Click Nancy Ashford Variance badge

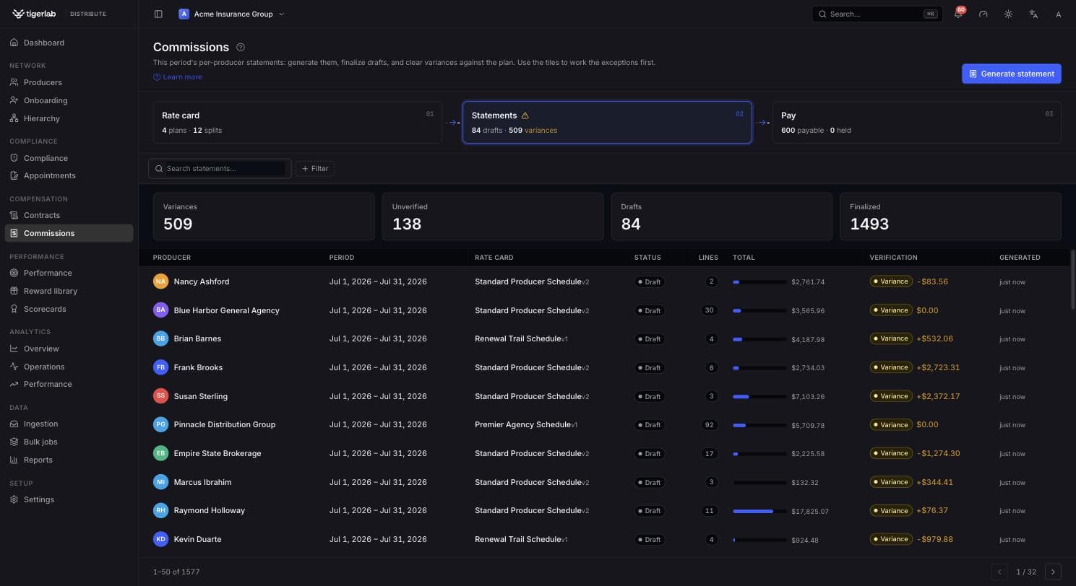tap(891, 281)
